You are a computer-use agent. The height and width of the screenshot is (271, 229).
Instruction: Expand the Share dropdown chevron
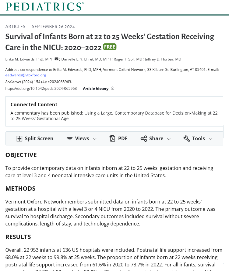[169, 139]
